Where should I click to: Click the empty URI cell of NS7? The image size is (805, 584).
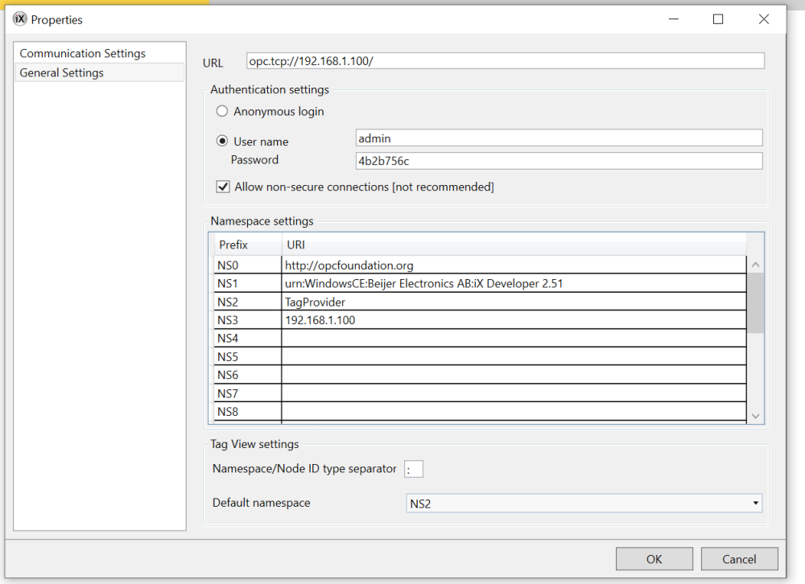tap(514, 393)
